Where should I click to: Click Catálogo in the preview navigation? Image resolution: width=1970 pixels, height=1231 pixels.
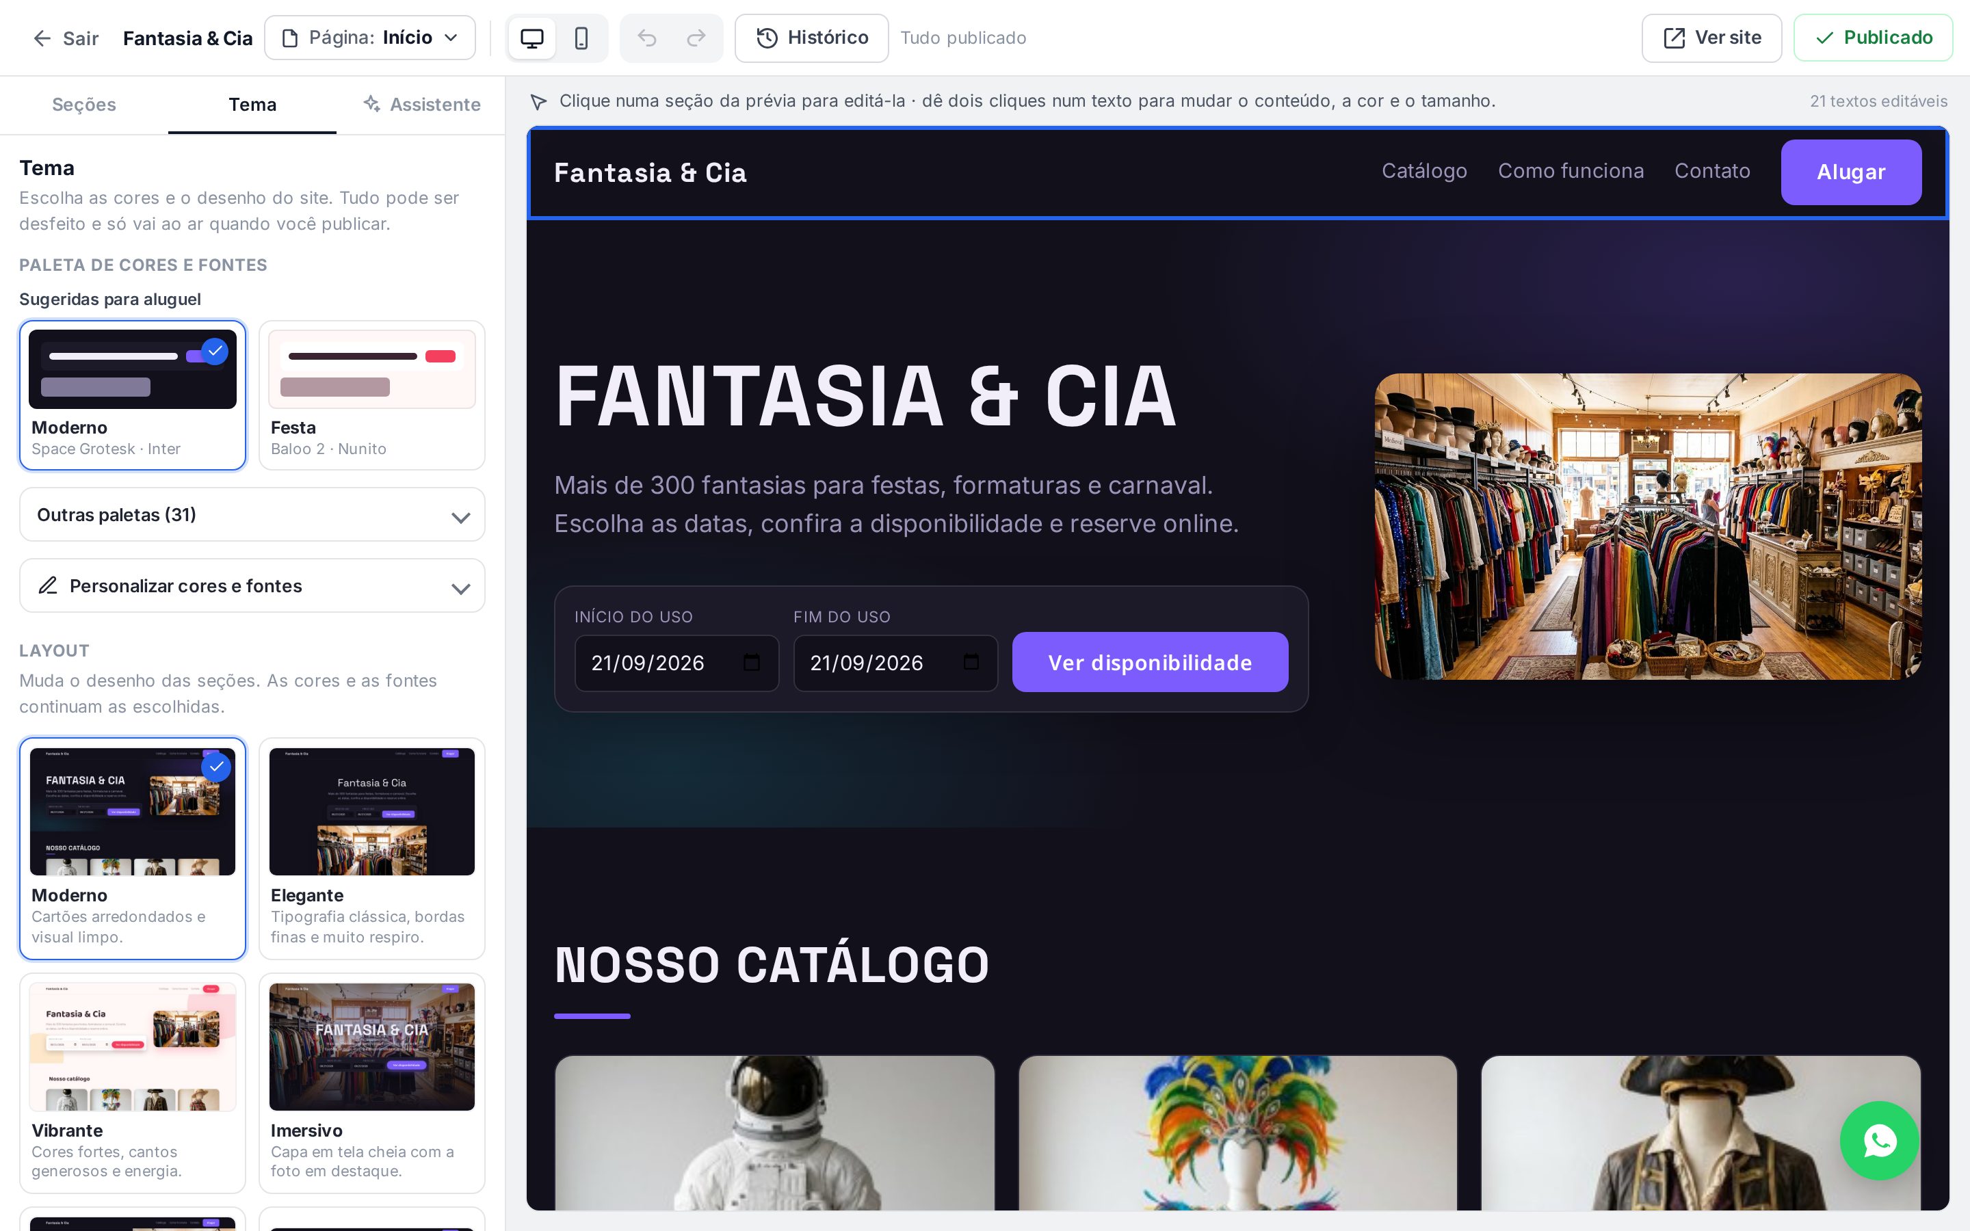[1425, 171]
